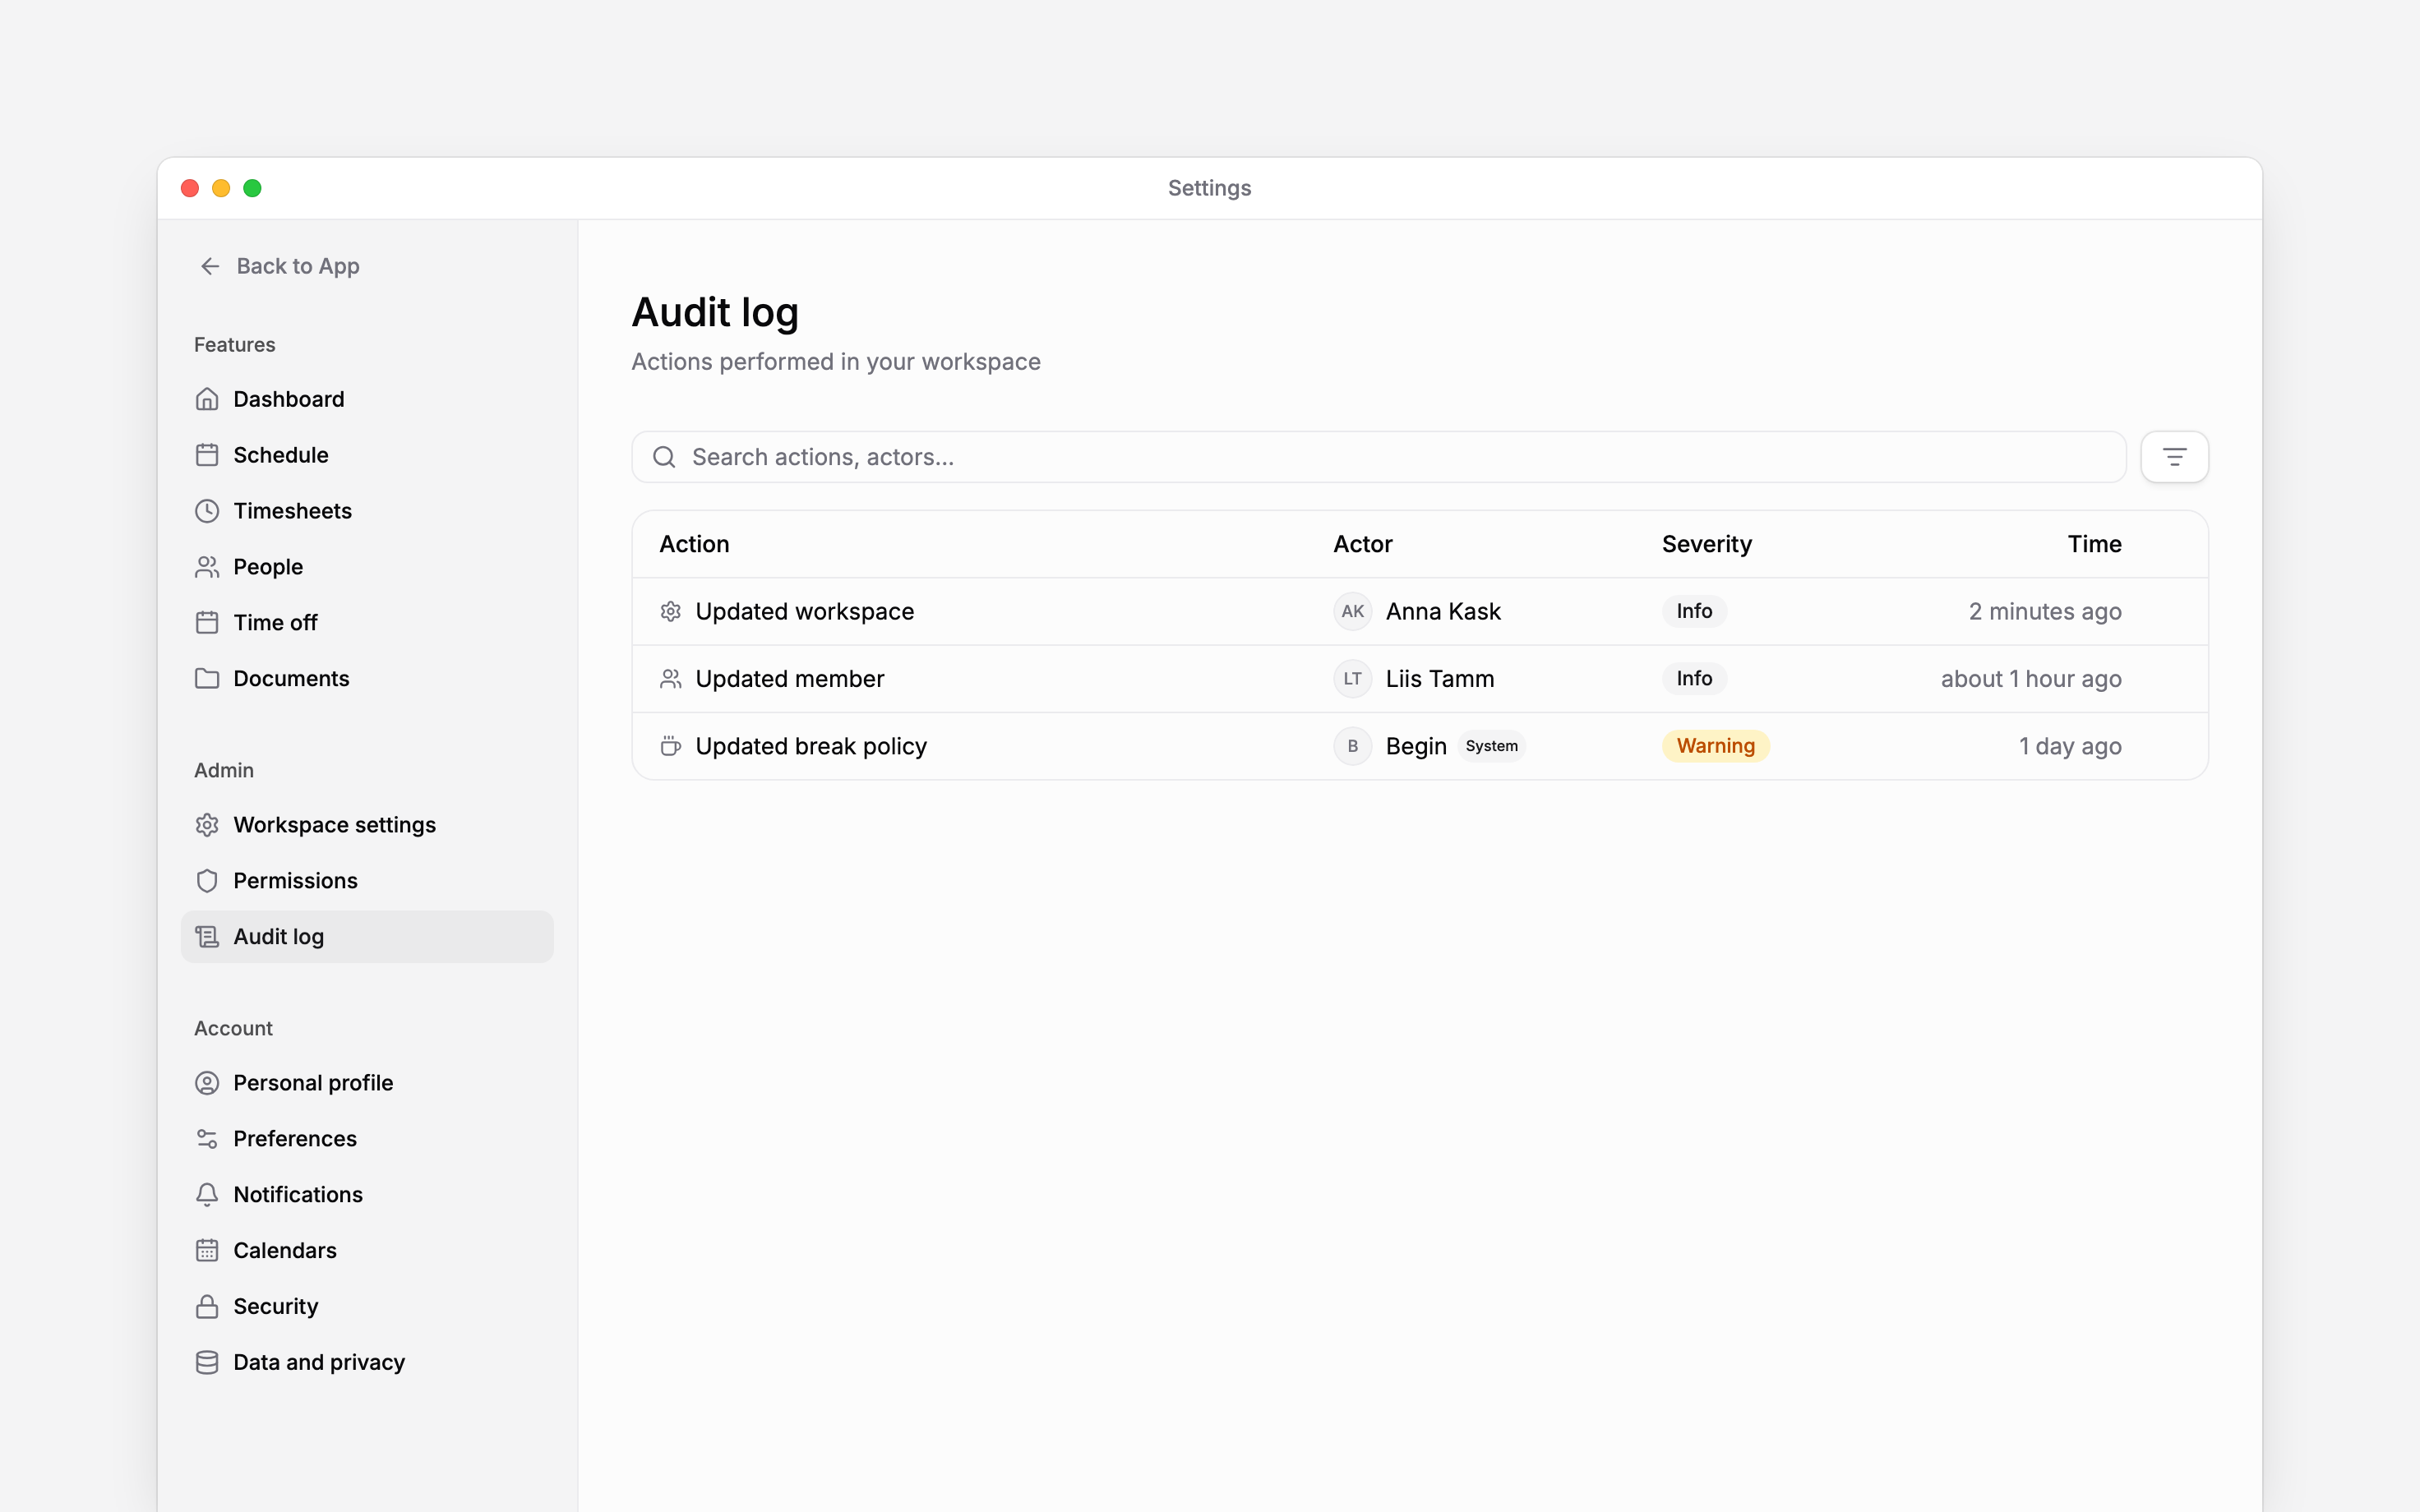The image size is (2420, 1512).
Task: Focus the Search actions, actors field
Action: pos(1379,457)
